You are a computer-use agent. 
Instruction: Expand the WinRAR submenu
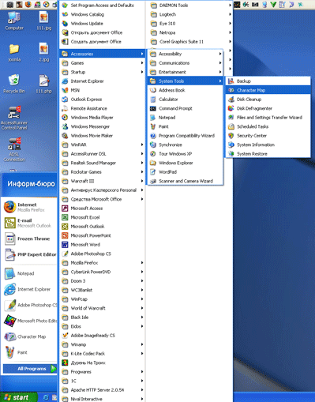pyautogui.click(x=103, y=145)
